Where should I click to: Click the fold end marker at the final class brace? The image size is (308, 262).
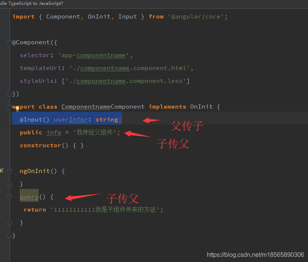click(9, 236)
